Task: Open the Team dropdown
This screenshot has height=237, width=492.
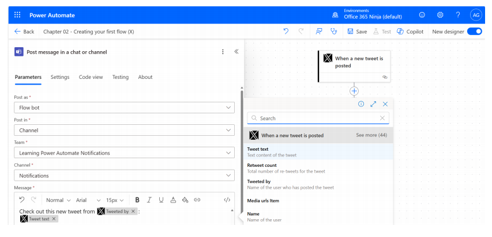Action: 124,153
